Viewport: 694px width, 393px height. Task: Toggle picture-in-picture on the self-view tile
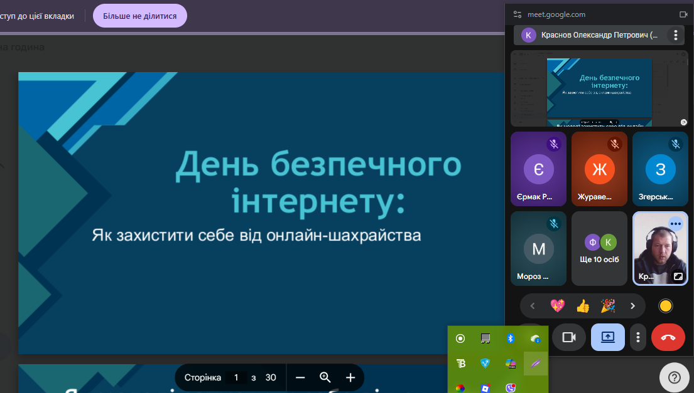click(678, 276)
